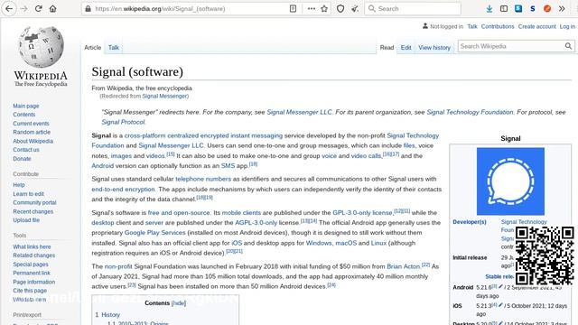Open the AGPL-3.0-only license link
This screenshot has width=578, height=325.
[256, 223]
